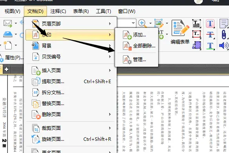Viewport: 229px width, 153px height.
Task: Choose 替换页面... from the menu
Action: point(70,103)
